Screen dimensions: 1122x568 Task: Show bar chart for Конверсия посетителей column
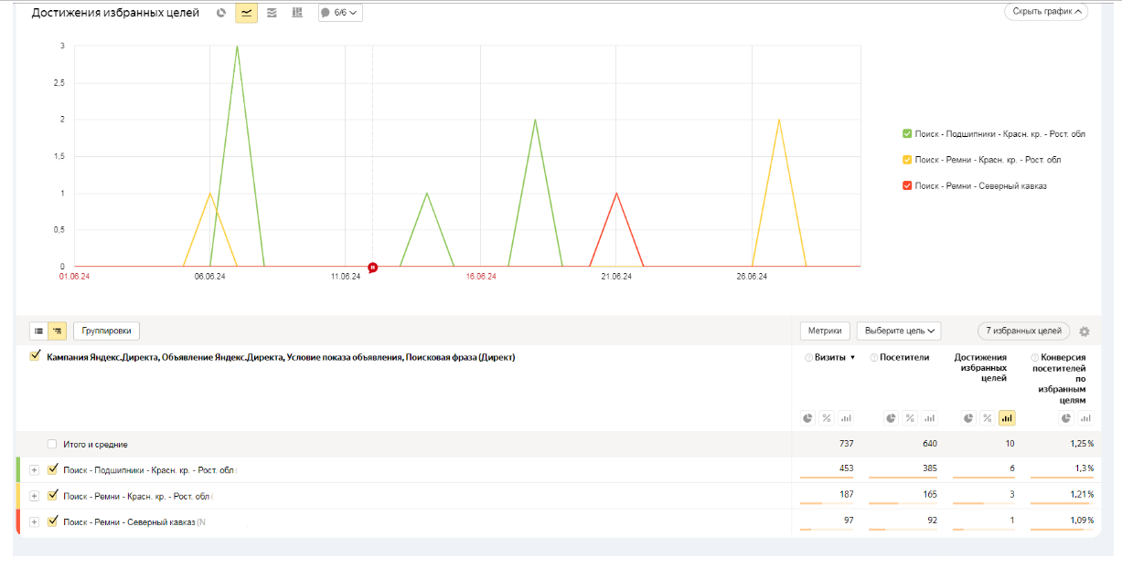(x=1085, y=418)
